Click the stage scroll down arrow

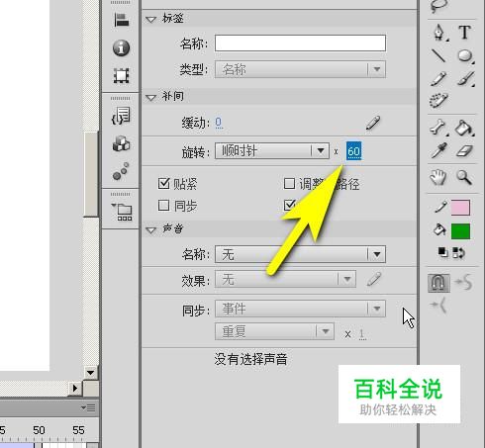pos(90,373)
